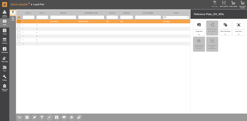
Task: Click the Status column header
Action: [176, 13]
